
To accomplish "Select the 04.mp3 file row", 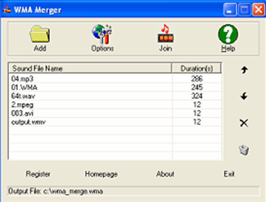I will pos(115,78).
